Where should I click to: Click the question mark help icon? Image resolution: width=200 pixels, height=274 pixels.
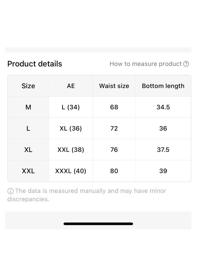(186, 64)
